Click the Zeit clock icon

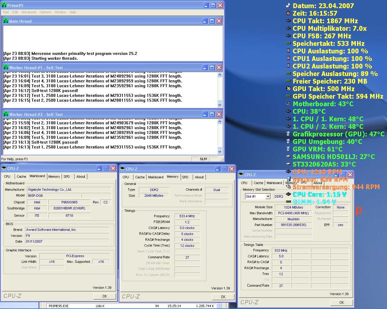288,13
